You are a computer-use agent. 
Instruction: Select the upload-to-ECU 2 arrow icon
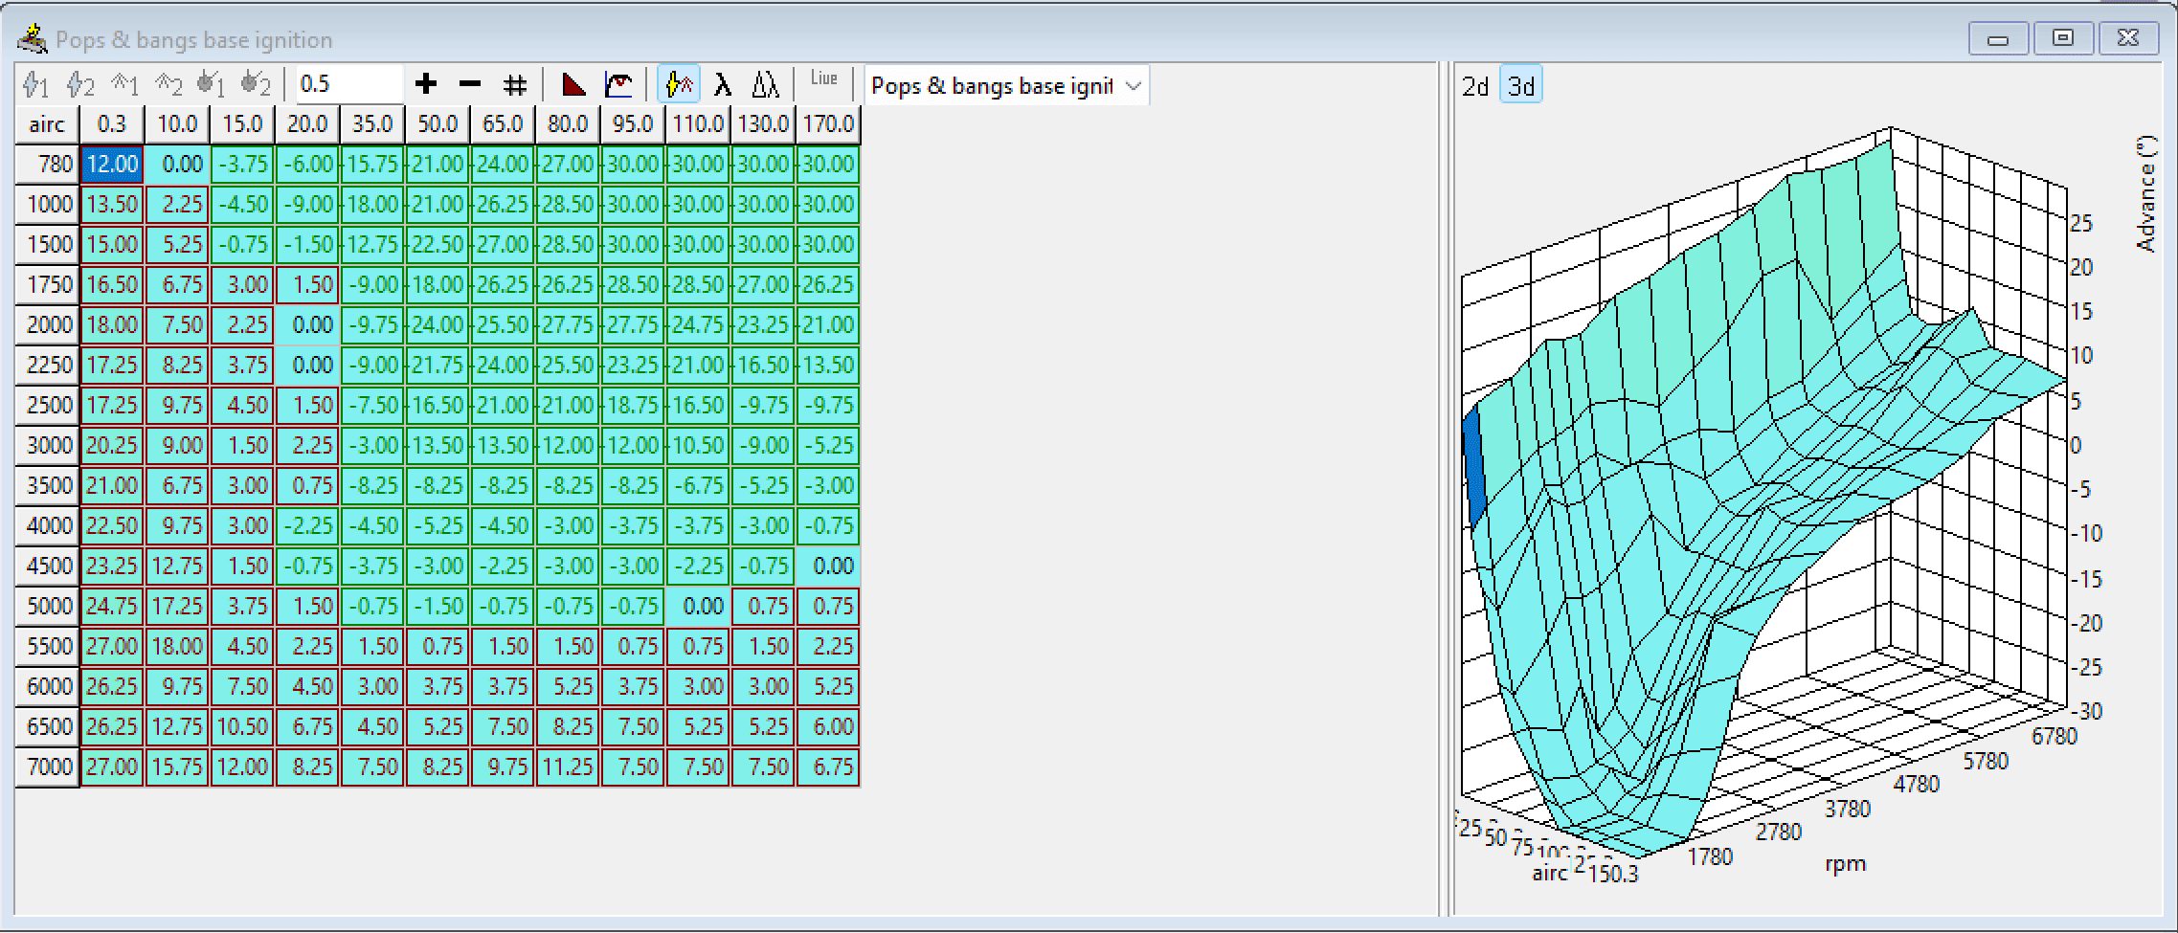click(169, 84)
